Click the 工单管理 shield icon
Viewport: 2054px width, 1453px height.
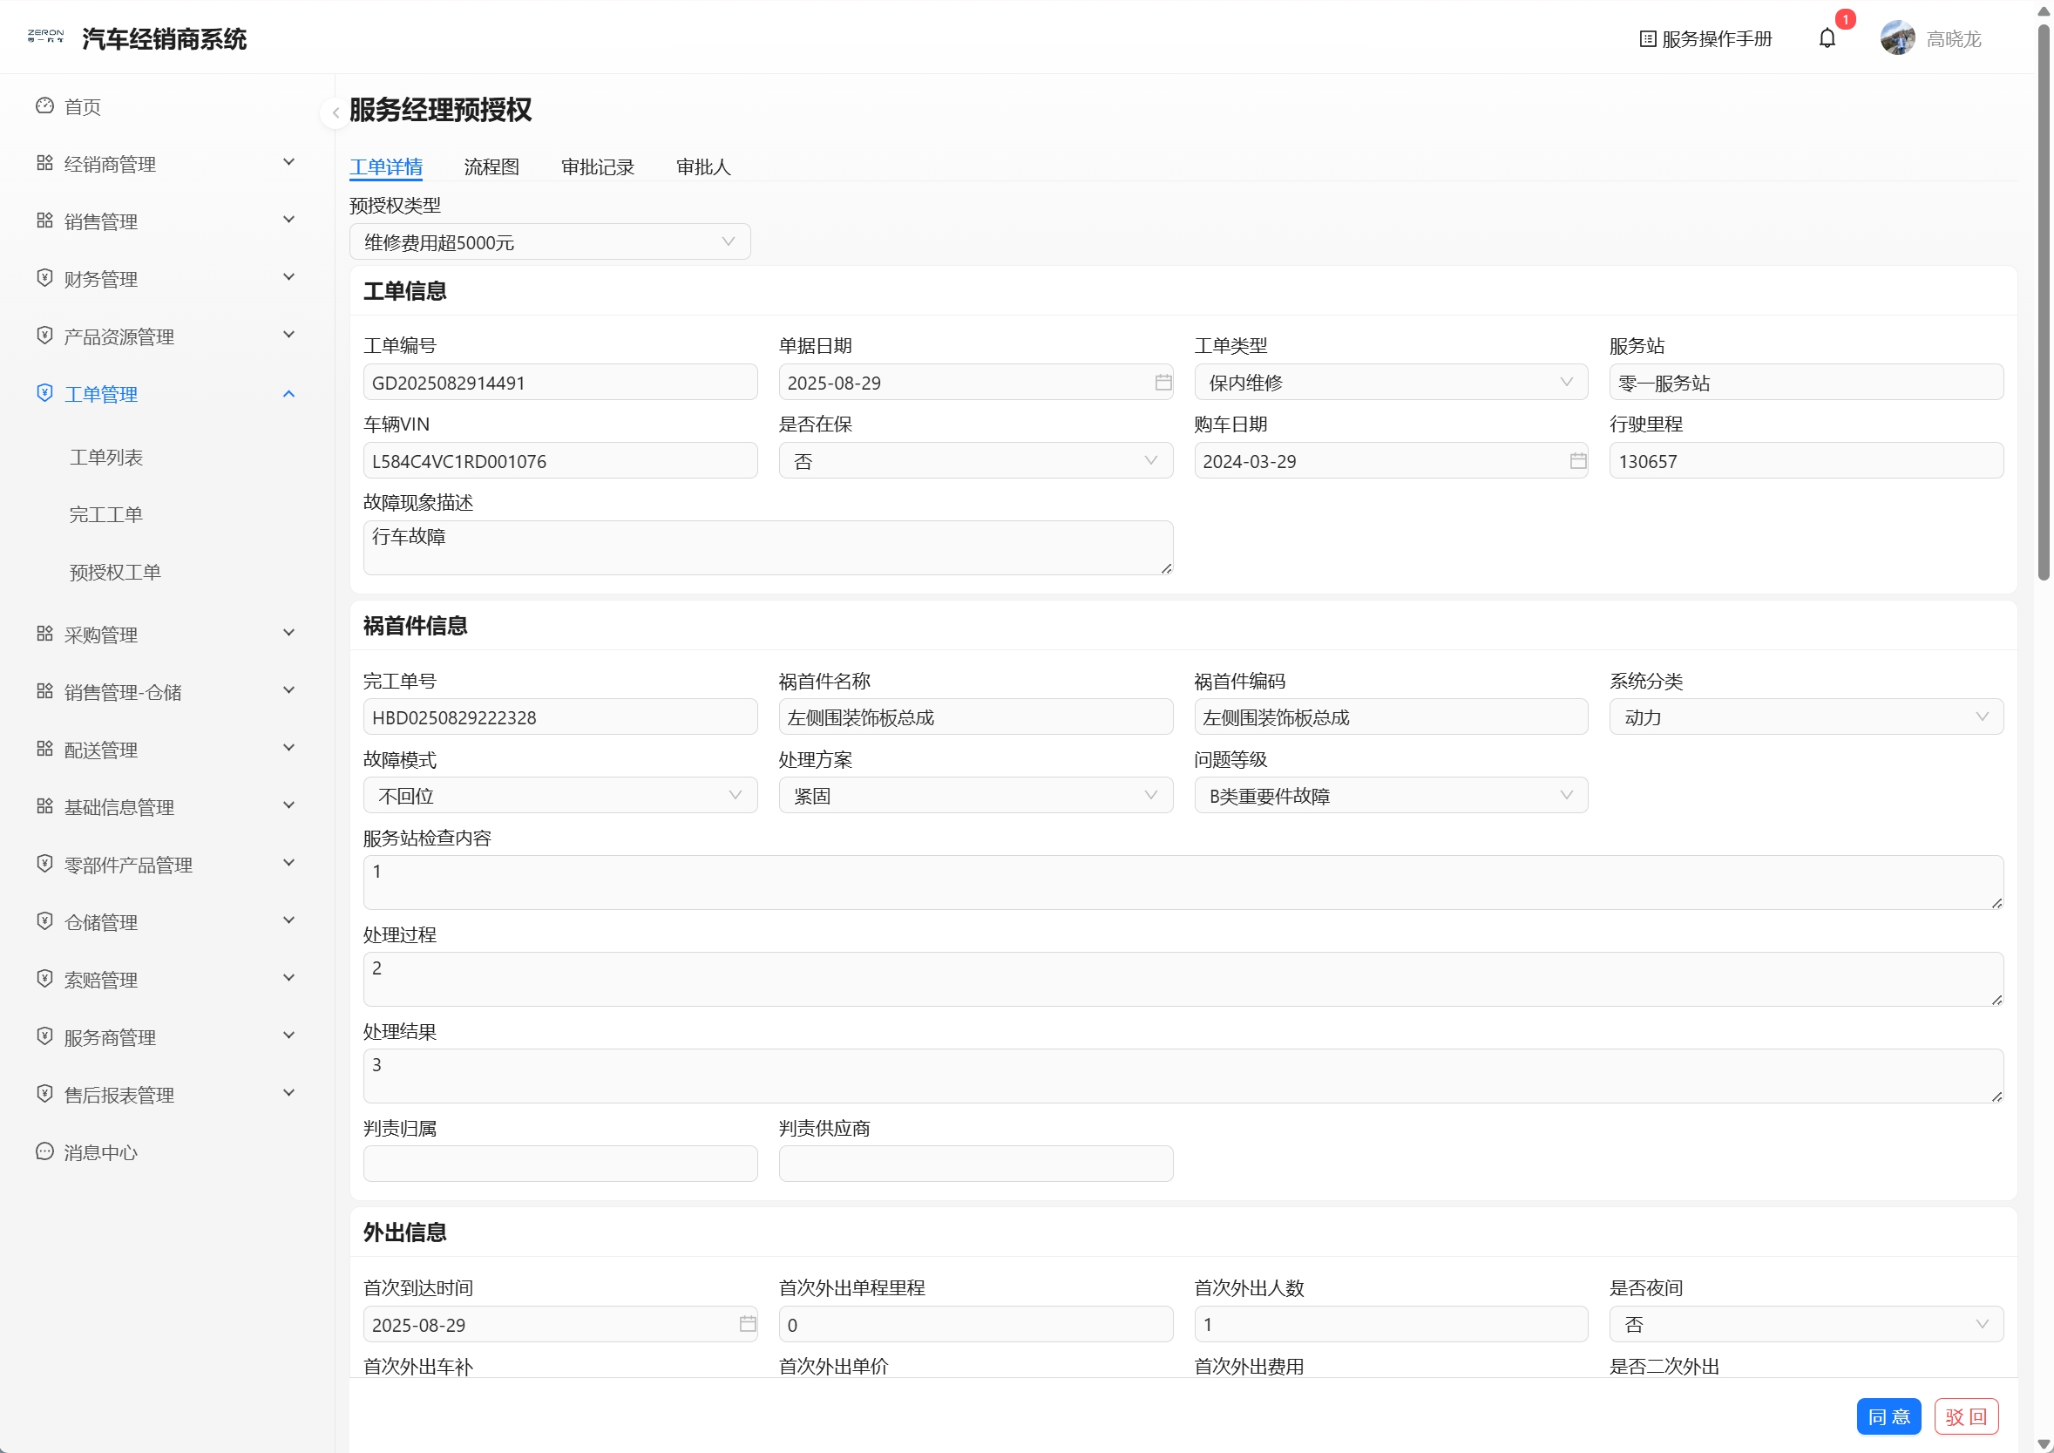pos(44,393)
